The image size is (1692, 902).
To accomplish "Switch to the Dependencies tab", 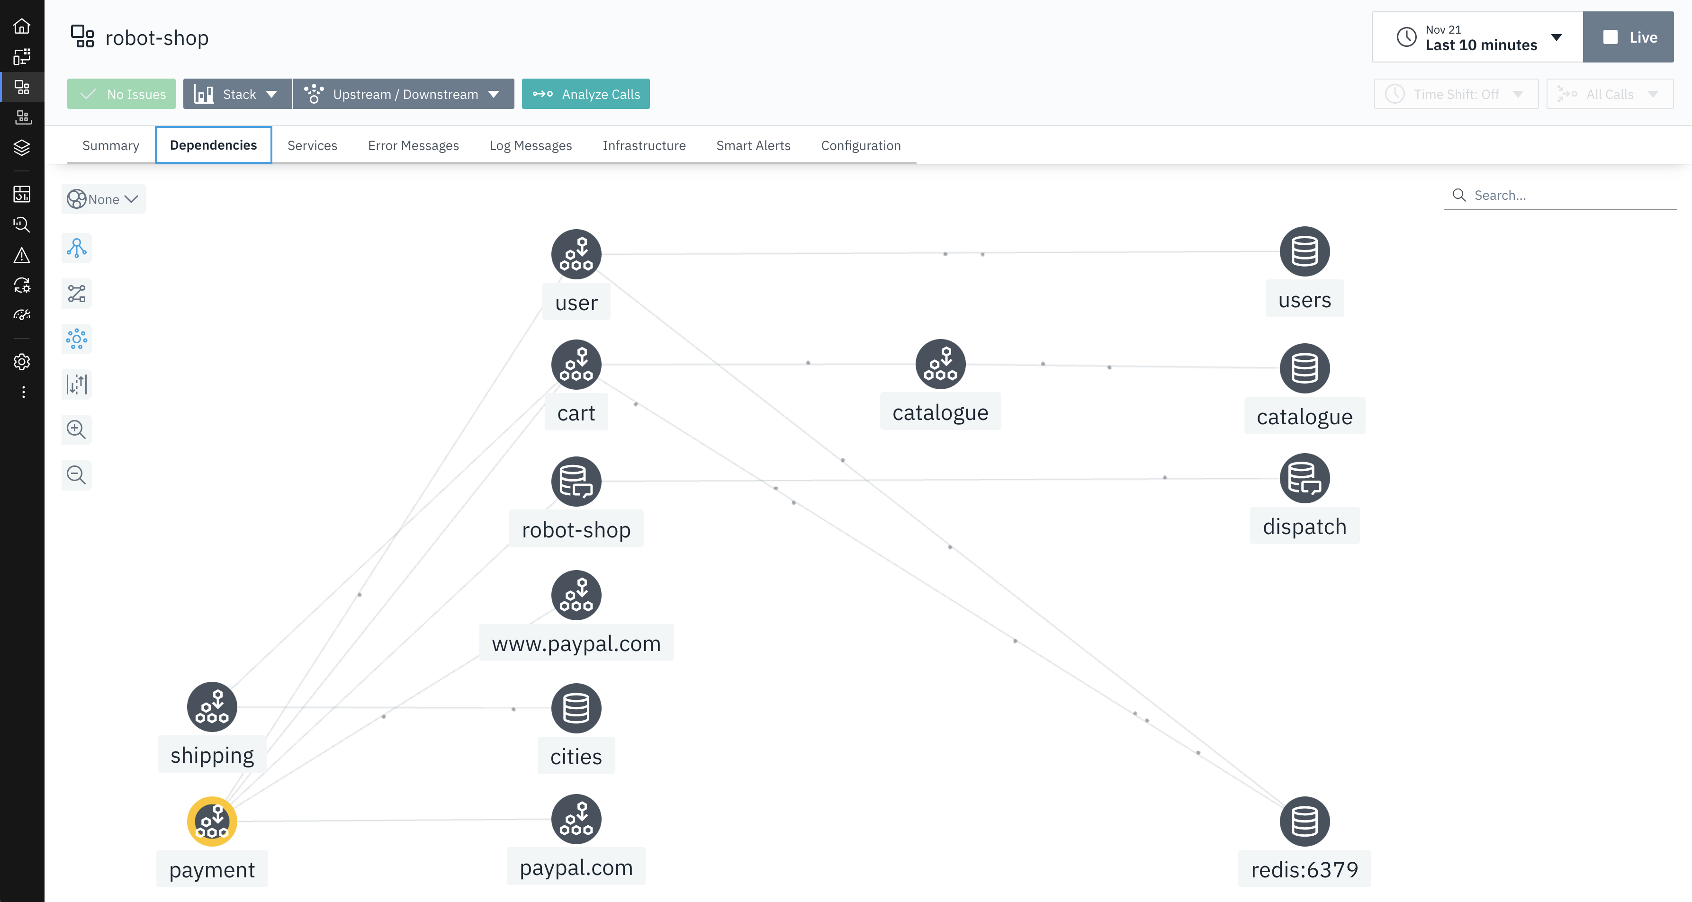I will (x=214, y=144).
